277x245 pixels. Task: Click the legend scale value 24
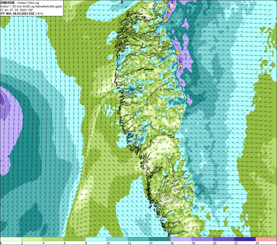(257, 243)
